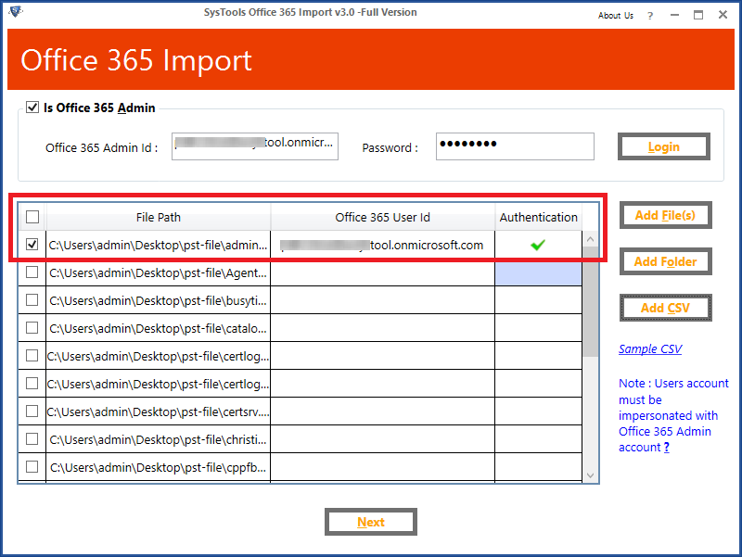Click the Add Folder button
Screen dimensions: 742x557
[x=665, y=261]
